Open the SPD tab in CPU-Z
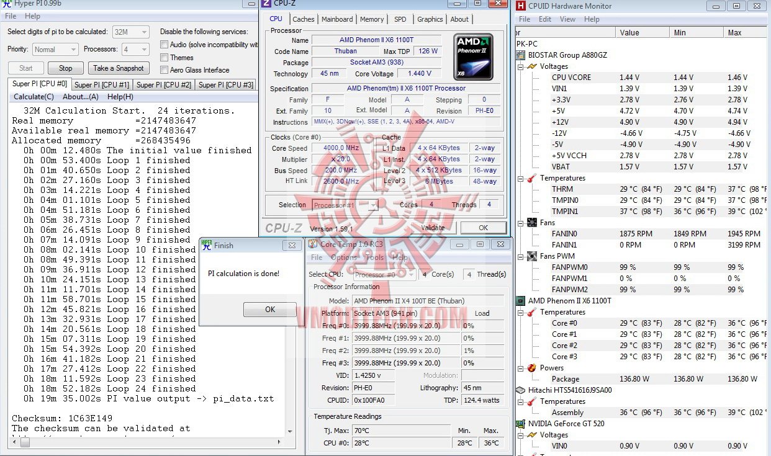The width and height of the screenshot is (771, 456). [x=400, y=19]
